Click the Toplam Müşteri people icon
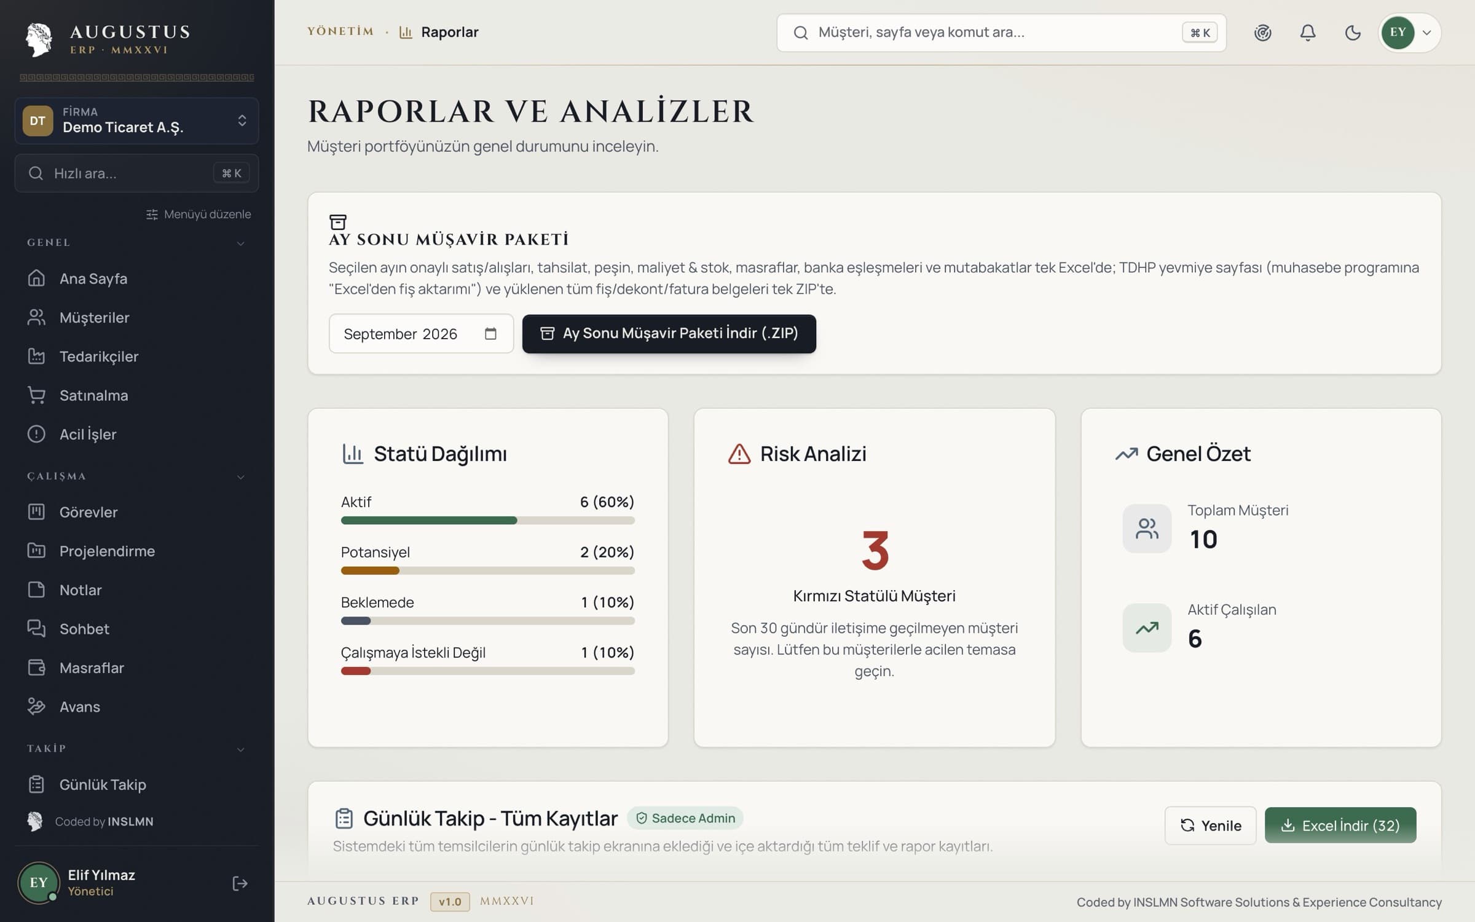The width and height of the screenshot is (1475, 922). (1147, 528)
